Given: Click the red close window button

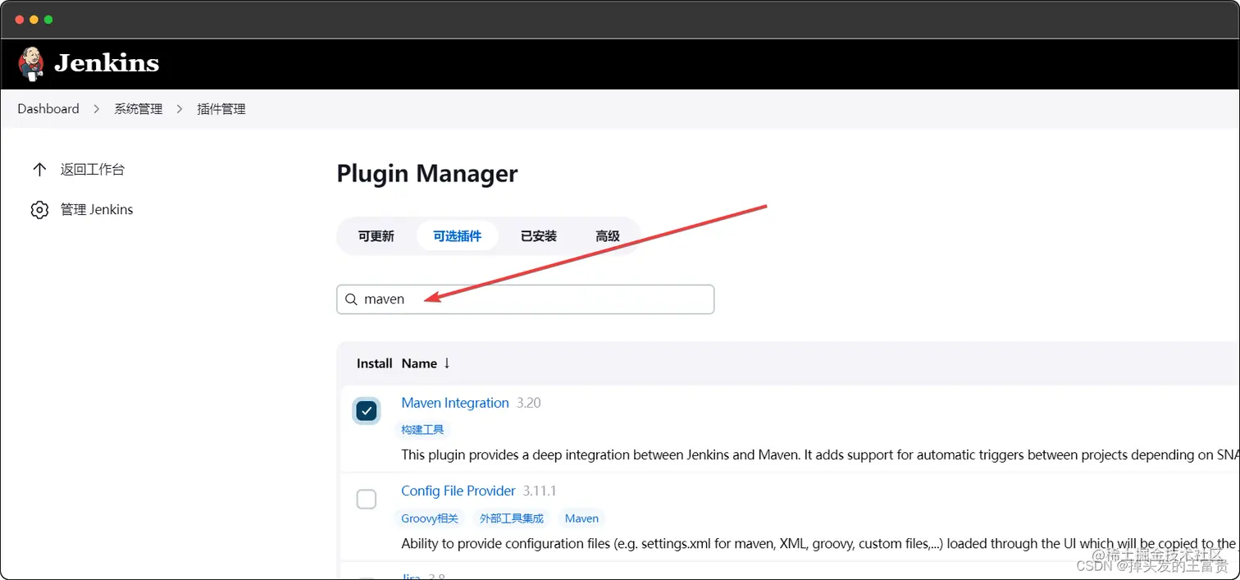Looking at the screenshot, I should coord(20,20).
